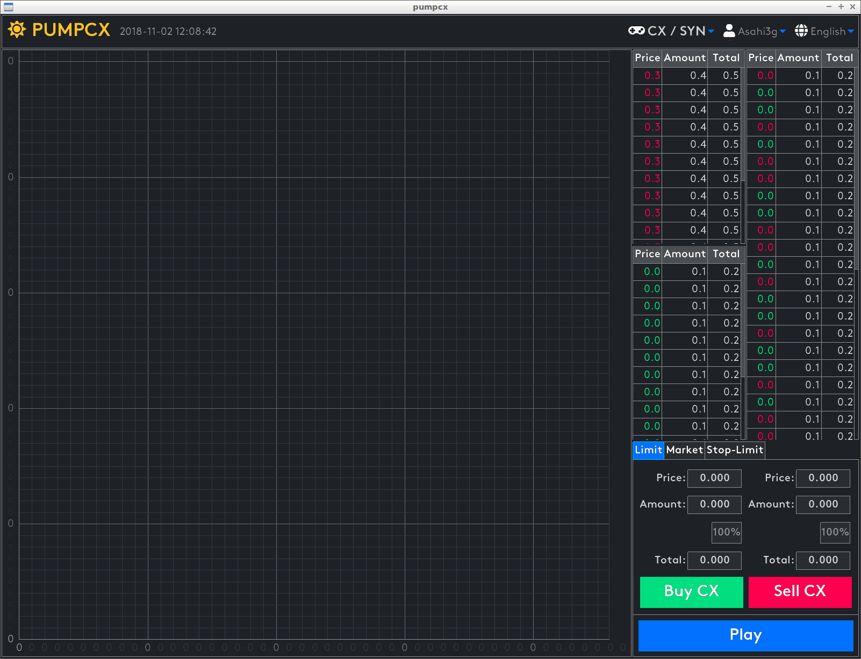The width and height of the screenshot is (861, 659).
Task: Click the red Sell CX button
Action: coord(800,592)
